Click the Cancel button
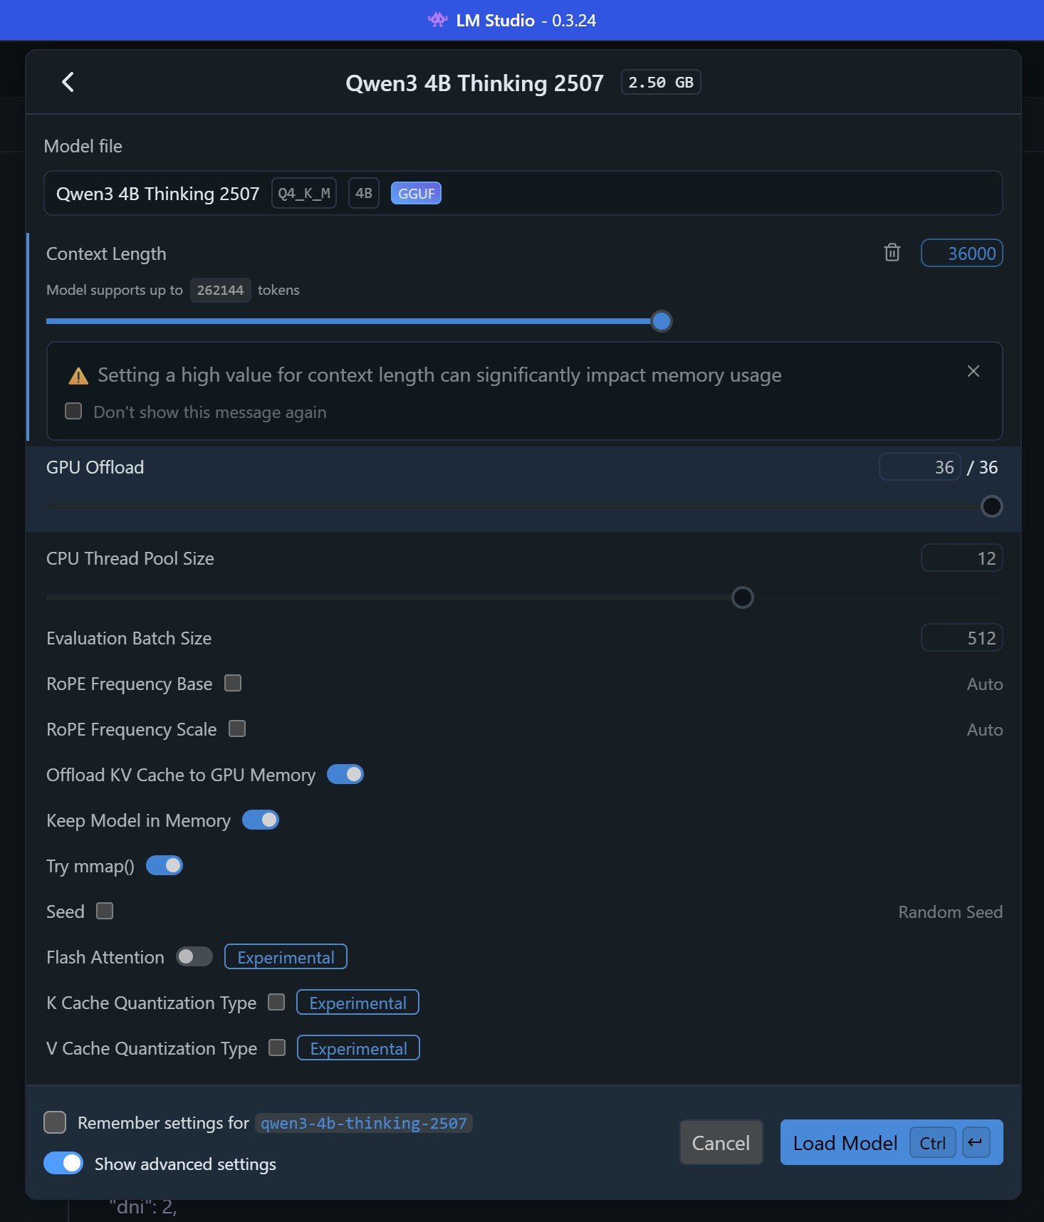 [x=721, y=1142]
